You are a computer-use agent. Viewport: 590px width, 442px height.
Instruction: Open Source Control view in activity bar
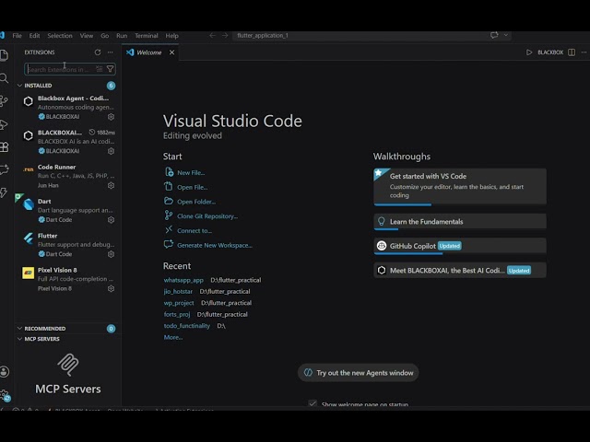[x=4, y=100]
